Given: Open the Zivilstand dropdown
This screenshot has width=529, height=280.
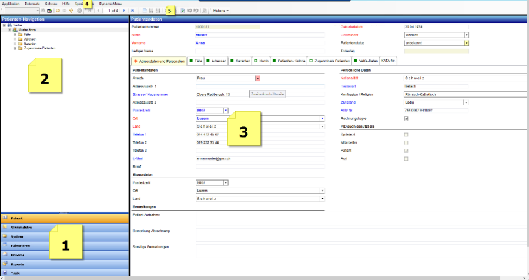Looking at the screenshot, I should 466,102.
